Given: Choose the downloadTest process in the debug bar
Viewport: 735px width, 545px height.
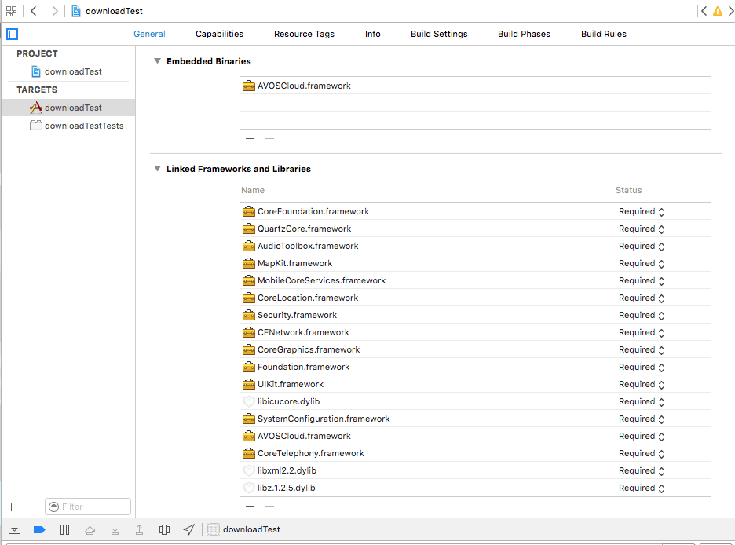Looking at the screenshot, I should point(243,529).
